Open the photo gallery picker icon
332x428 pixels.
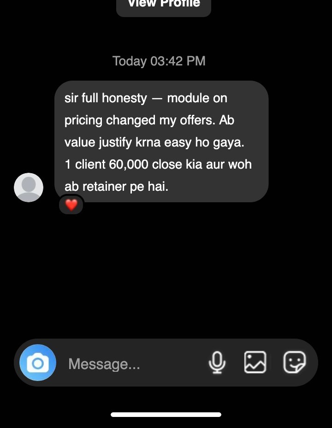click(x=255, y=363)
